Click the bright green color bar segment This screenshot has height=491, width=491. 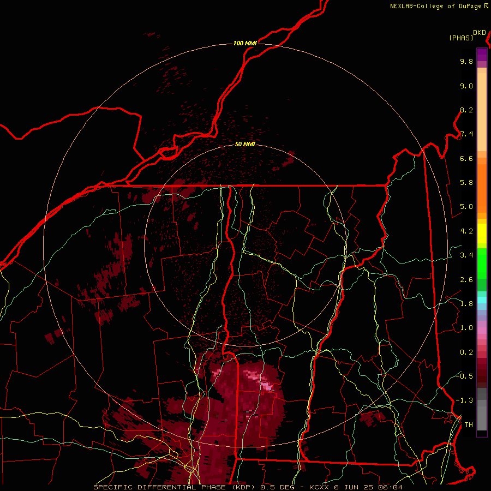tap(482, 264)
